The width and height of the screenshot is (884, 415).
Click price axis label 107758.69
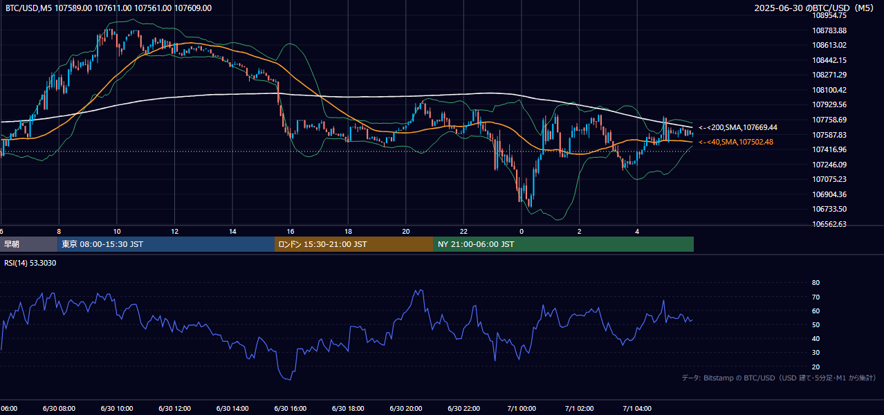(829, 120)
